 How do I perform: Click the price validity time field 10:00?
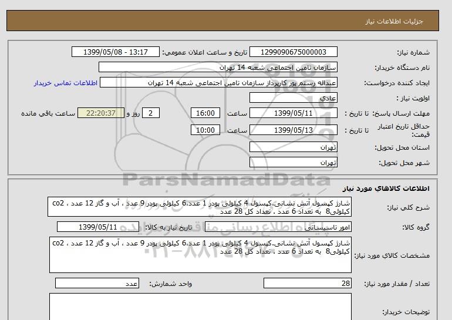[x=205, y=130]
